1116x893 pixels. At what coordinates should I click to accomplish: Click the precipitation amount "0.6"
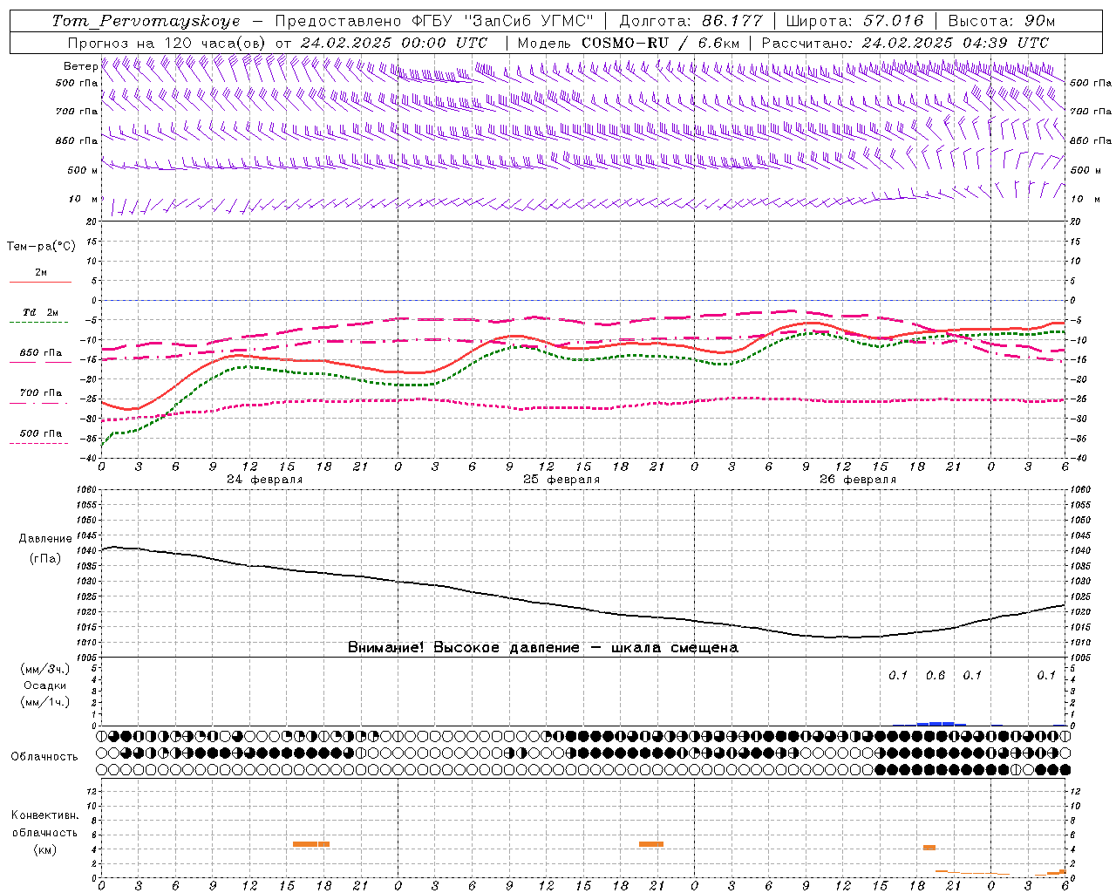click(x=936, y=676)
